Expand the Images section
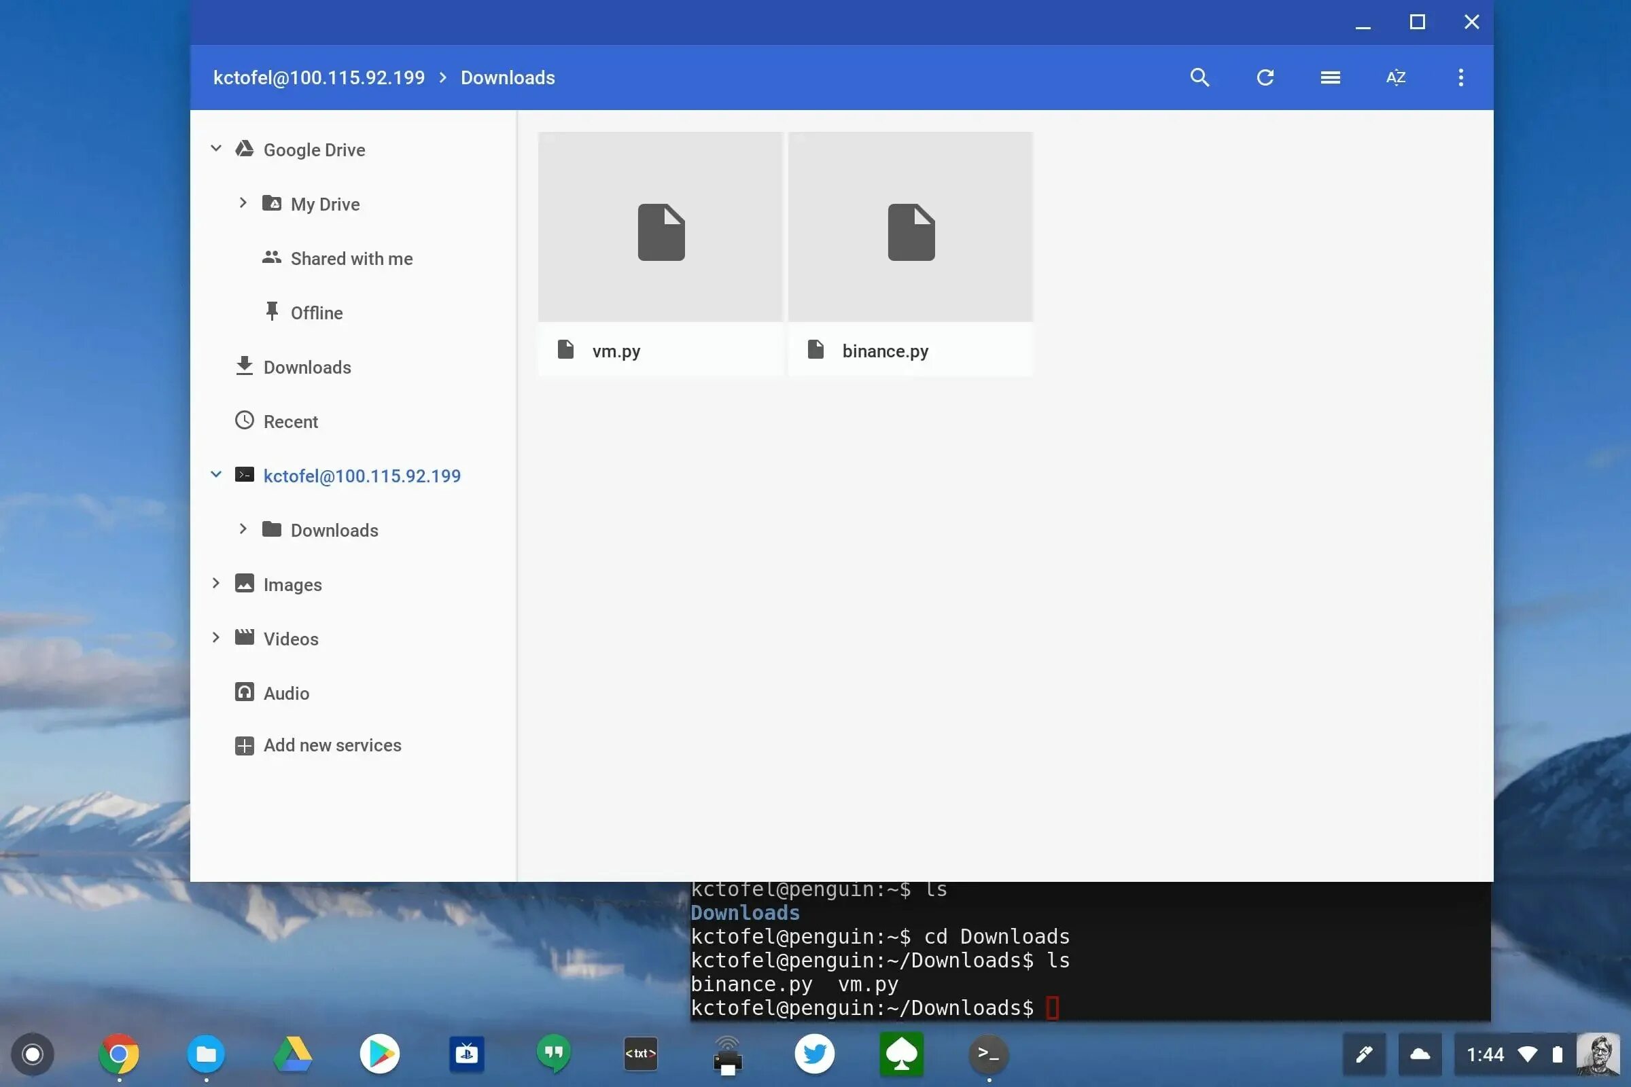1631x1087 pixels. point(215,584)
